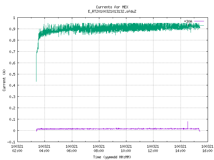This screenshot has width=214, height=160.
Task: Click the purple trace spike after 14:00
Action: click(x=188, y=124)
